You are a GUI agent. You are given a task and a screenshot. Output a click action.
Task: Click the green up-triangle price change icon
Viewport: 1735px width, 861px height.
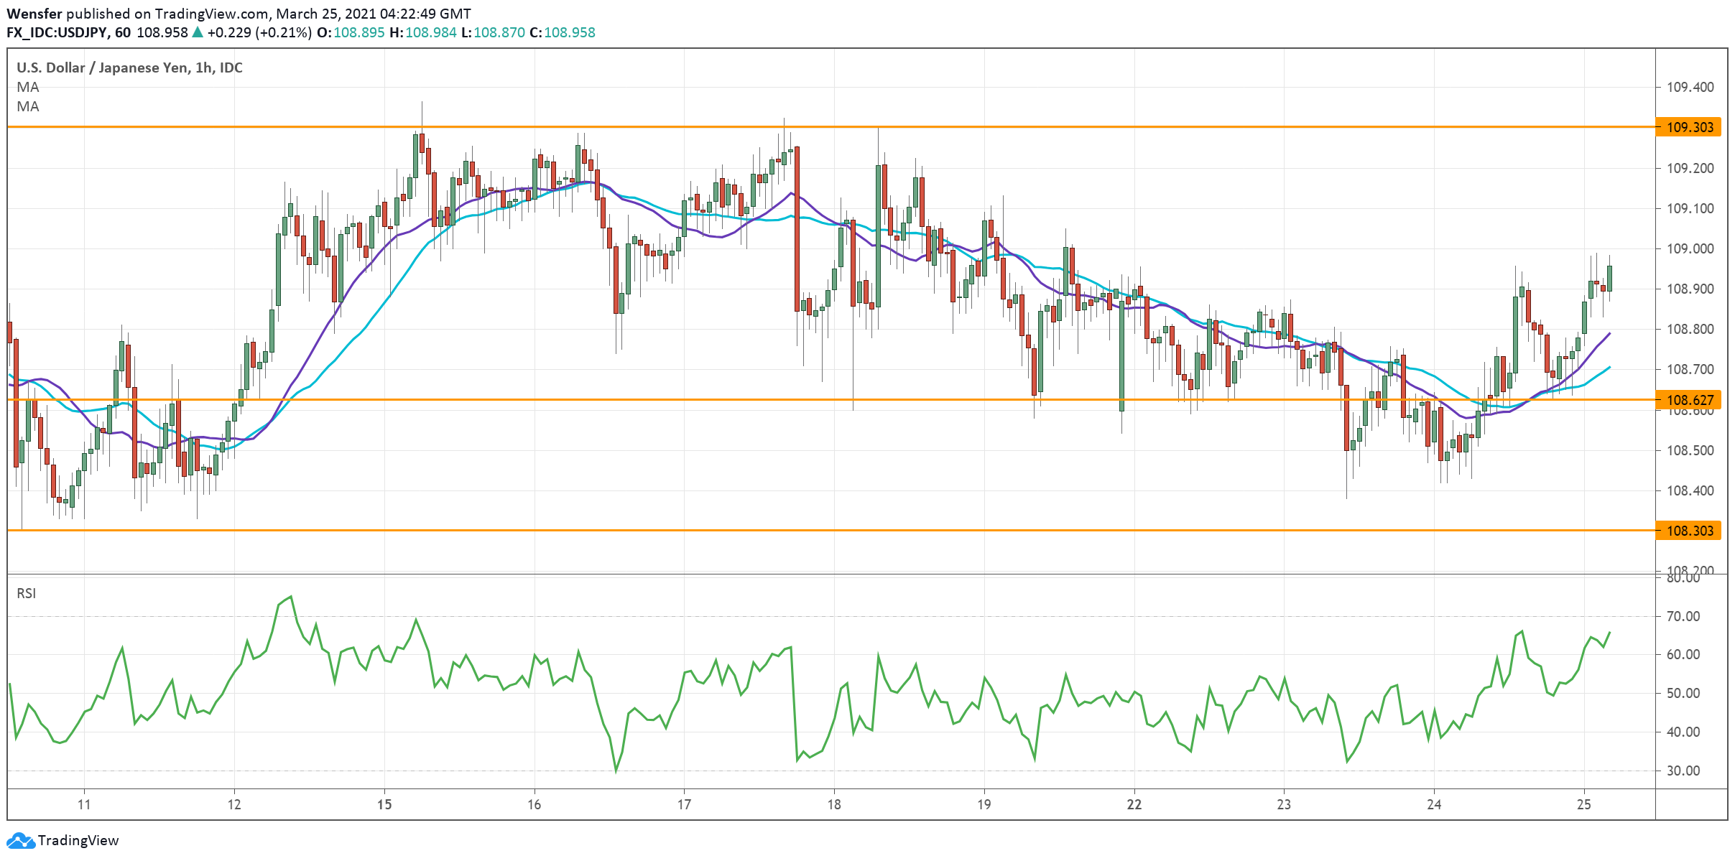(x=198, y=32)
